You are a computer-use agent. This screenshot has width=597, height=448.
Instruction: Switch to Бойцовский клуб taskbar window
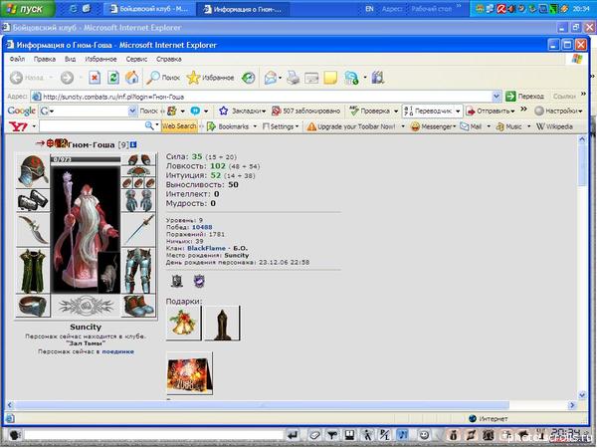pos(149,9)
